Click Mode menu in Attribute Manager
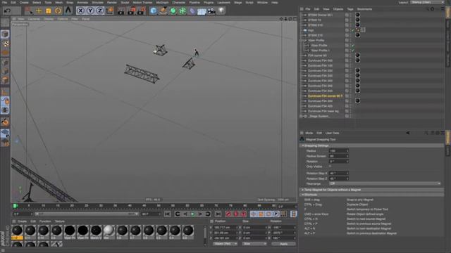The height and width of the screenshot is (253, 451). [309, 133]
